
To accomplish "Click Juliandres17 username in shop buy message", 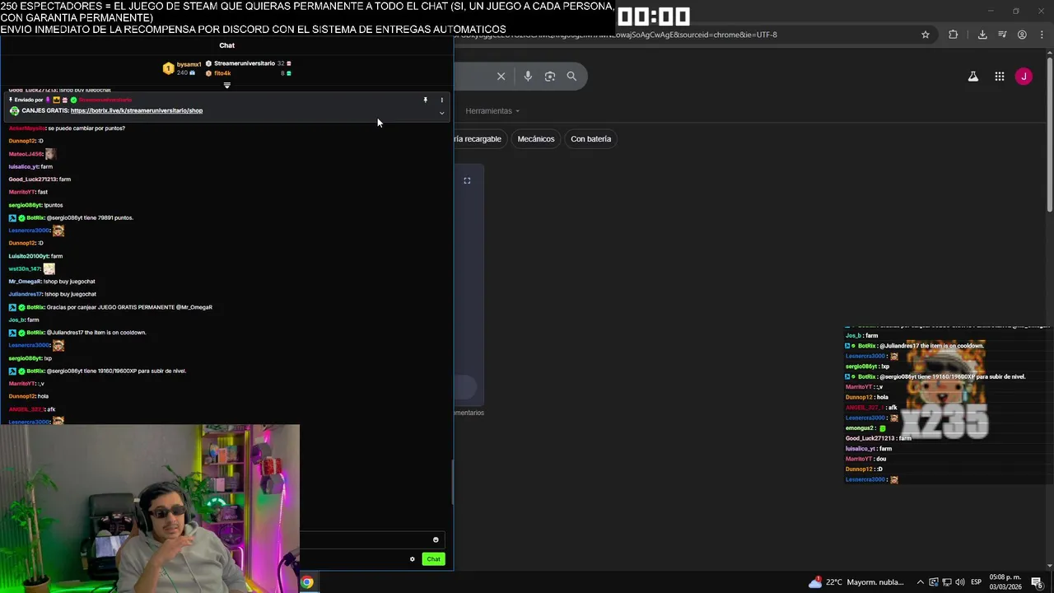I will pos(25,294).
